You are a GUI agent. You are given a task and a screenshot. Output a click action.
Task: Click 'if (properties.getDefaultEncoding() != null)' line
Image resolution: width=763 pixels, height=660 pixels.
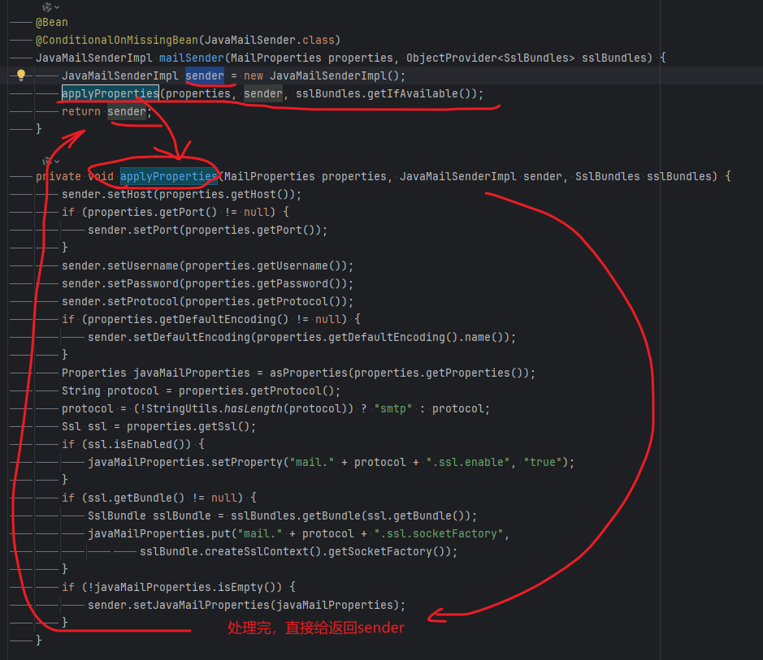point(211,319)
